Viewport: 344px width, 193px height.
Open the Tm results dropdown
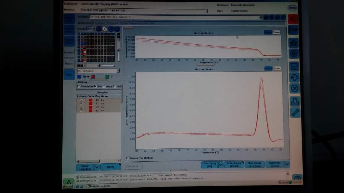click(118, 71)
